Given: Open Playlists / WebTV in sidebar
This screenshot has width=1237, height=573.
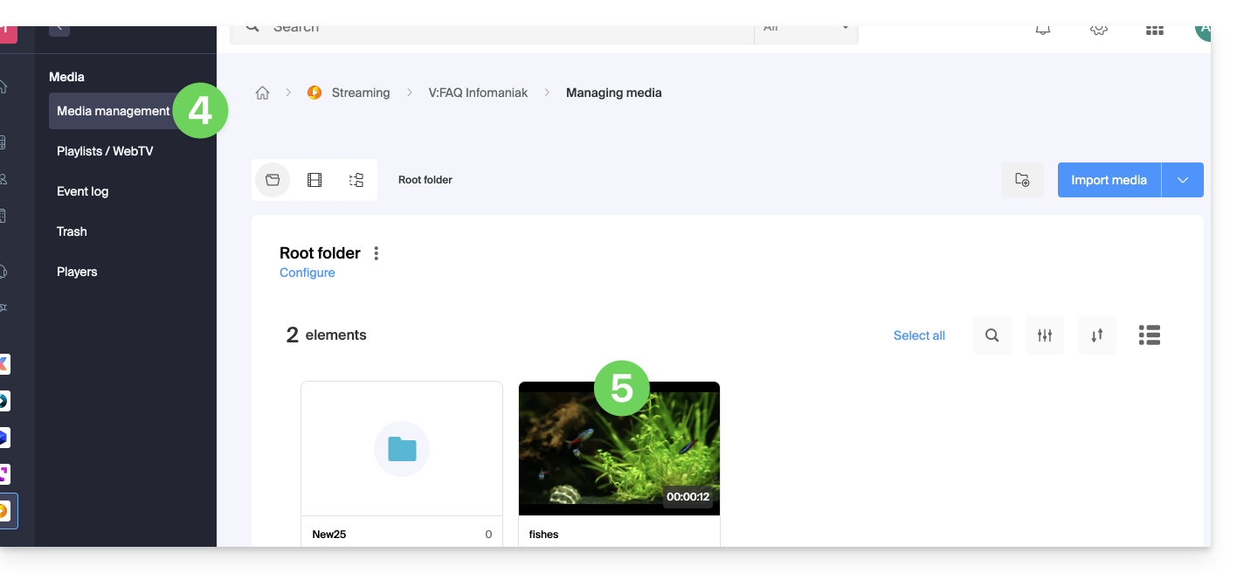Looking at the screenshot, I should (105, 151).
